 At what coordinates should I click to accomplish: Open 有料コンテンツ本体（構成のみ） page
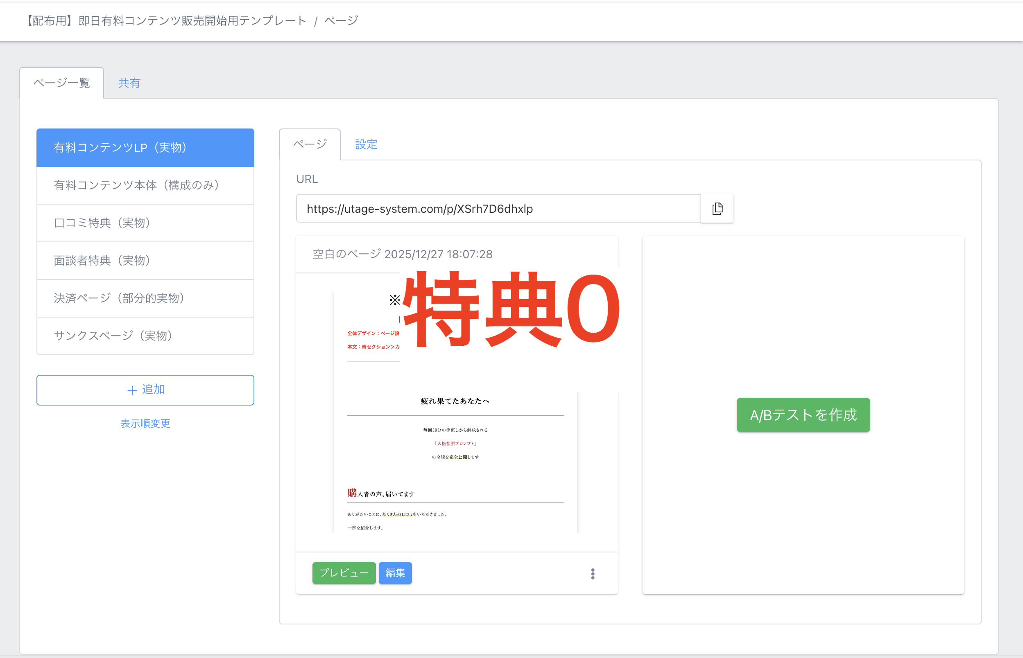[145, 185]
